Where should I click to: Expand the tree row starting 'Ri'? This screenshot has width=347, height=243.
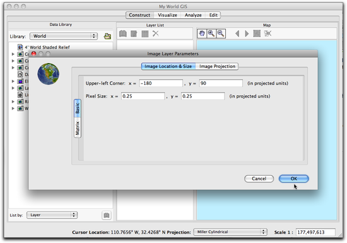point(13,101)
